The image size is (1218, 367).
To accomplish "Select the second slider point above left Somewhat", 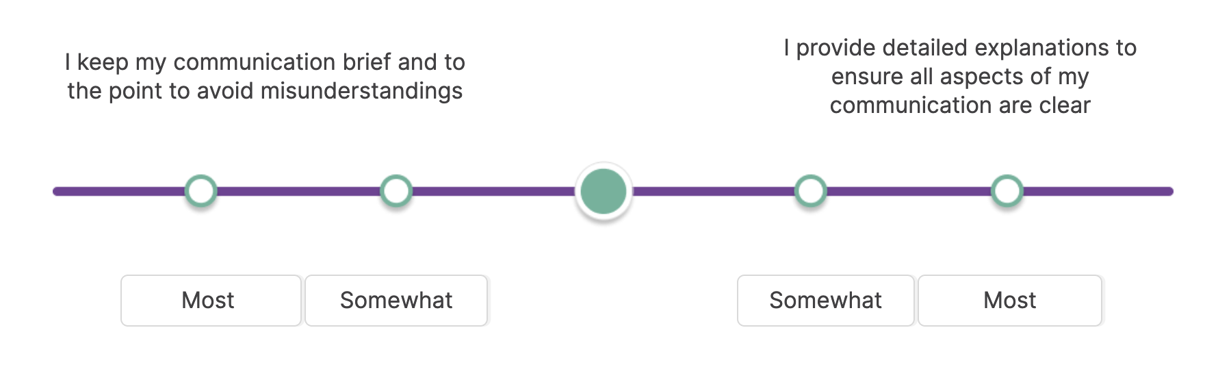I will (x=396, y=191).
